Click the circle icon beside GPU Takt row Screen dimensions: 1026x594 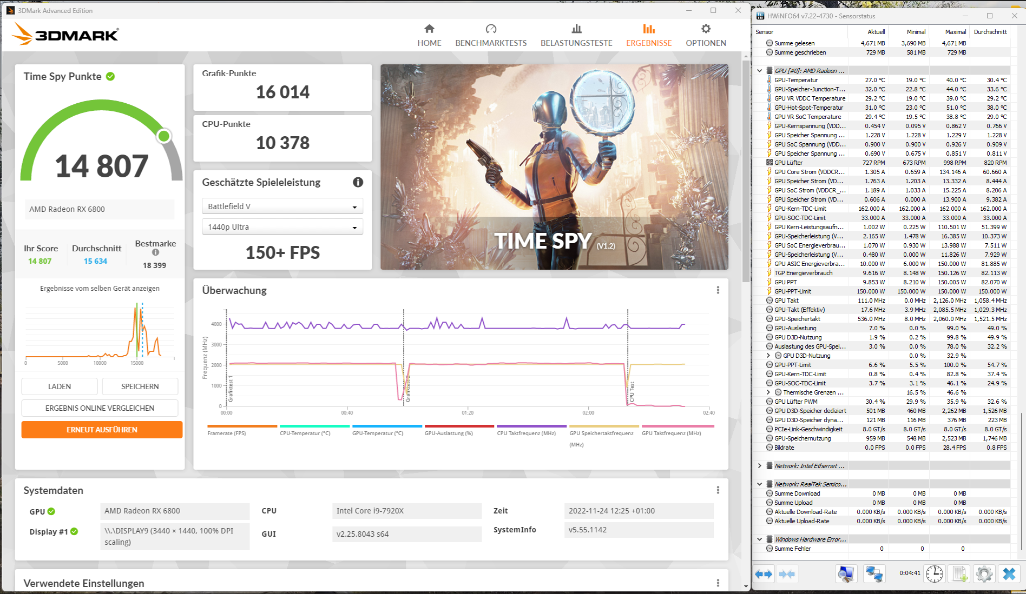pyautogui.click(x=769, y=301)
